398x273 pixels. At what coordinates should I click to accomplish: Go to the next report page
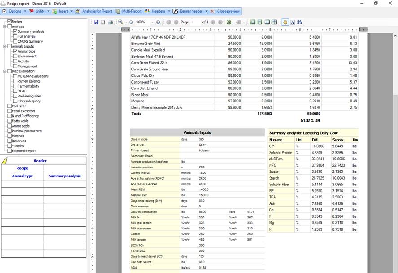pos(213,22)
